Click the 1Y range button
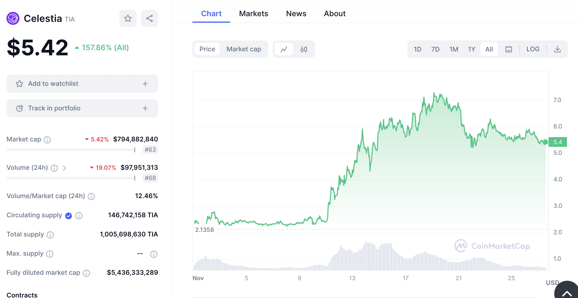The image size is (578, 298). pyautogui.click(x=471, y=49)
